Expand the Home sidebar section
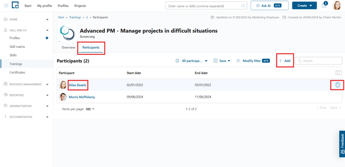The width and height of the screenshot is (345, 167). tap(47, 20)
